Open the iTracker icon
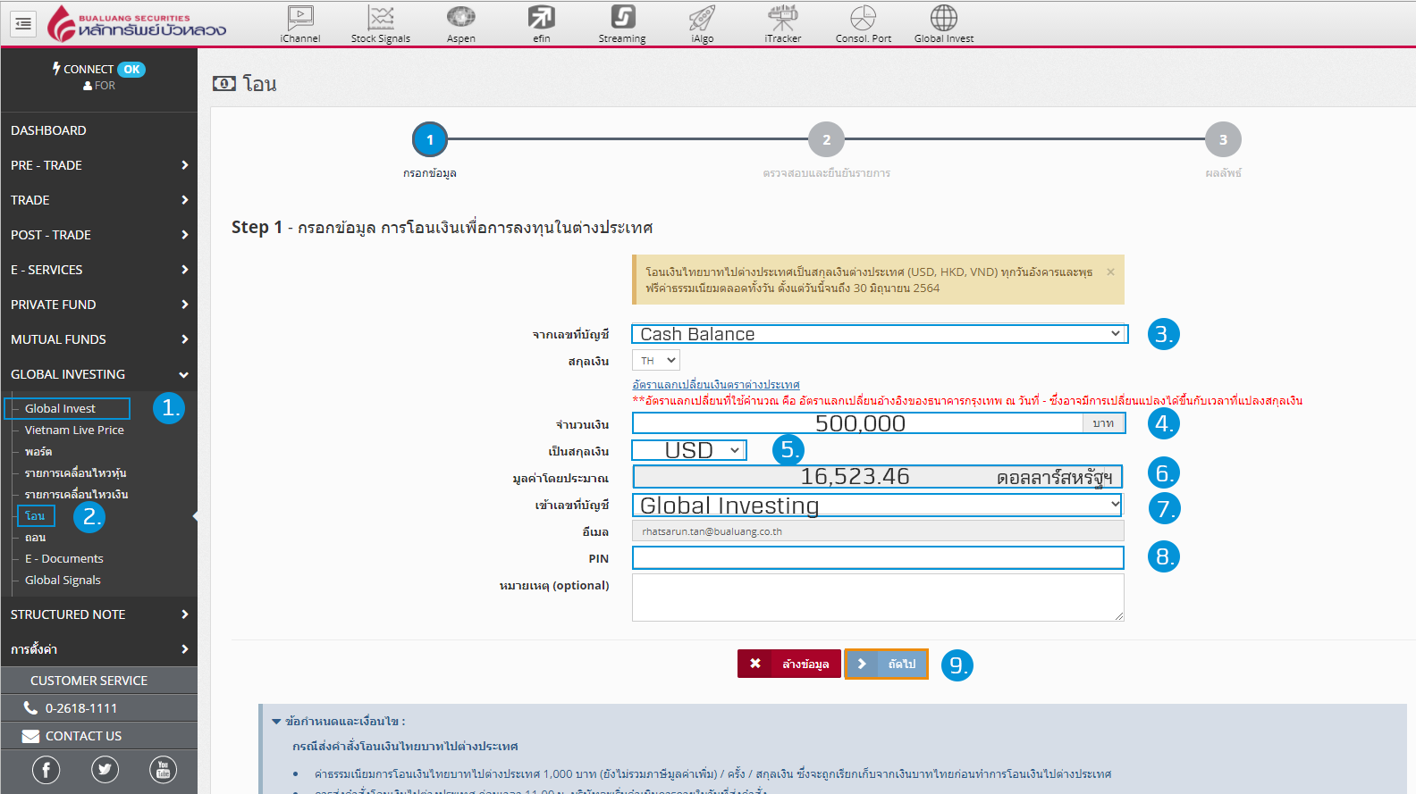This screenshot has height=794, width=1416. [x=783, y=23]
